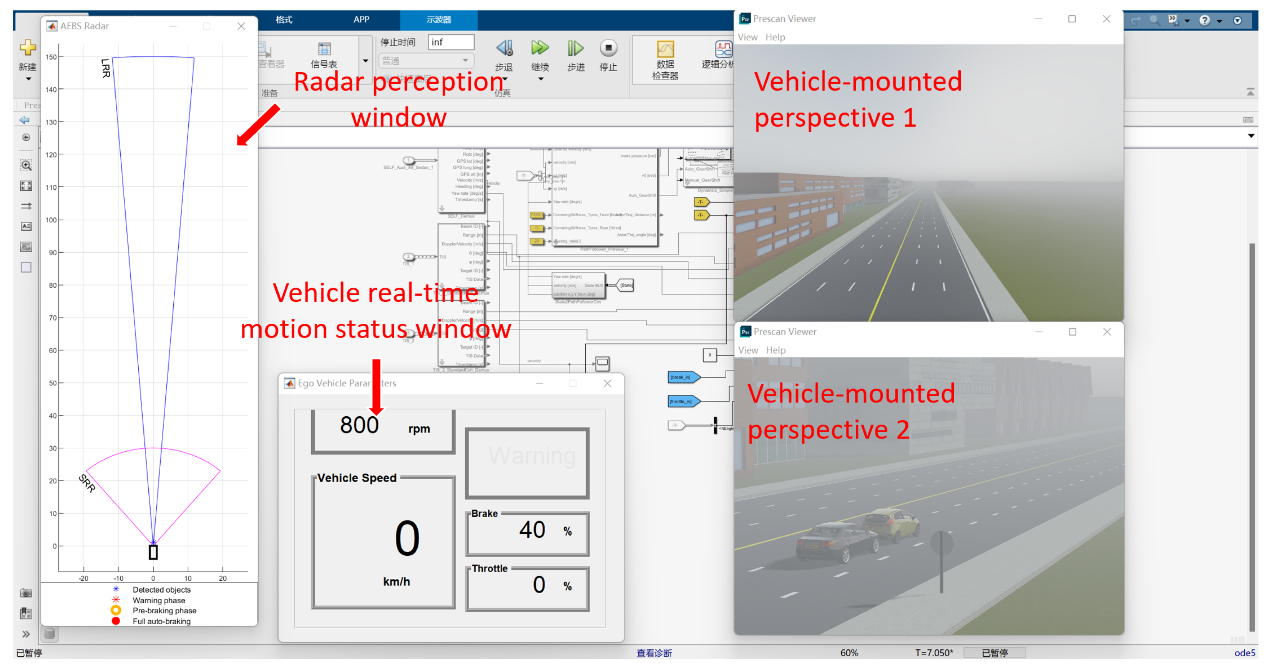Expand the gallery arrow beside 信号表

click(x=365, y=61)
